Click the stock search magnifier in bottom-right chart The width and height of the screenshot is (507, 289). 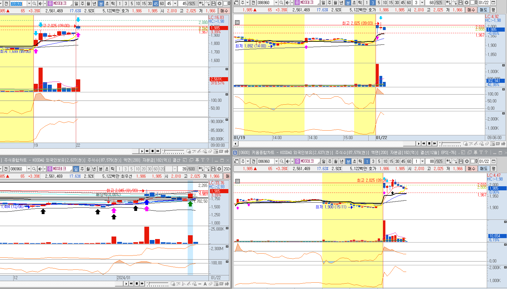tap(281, 161)
